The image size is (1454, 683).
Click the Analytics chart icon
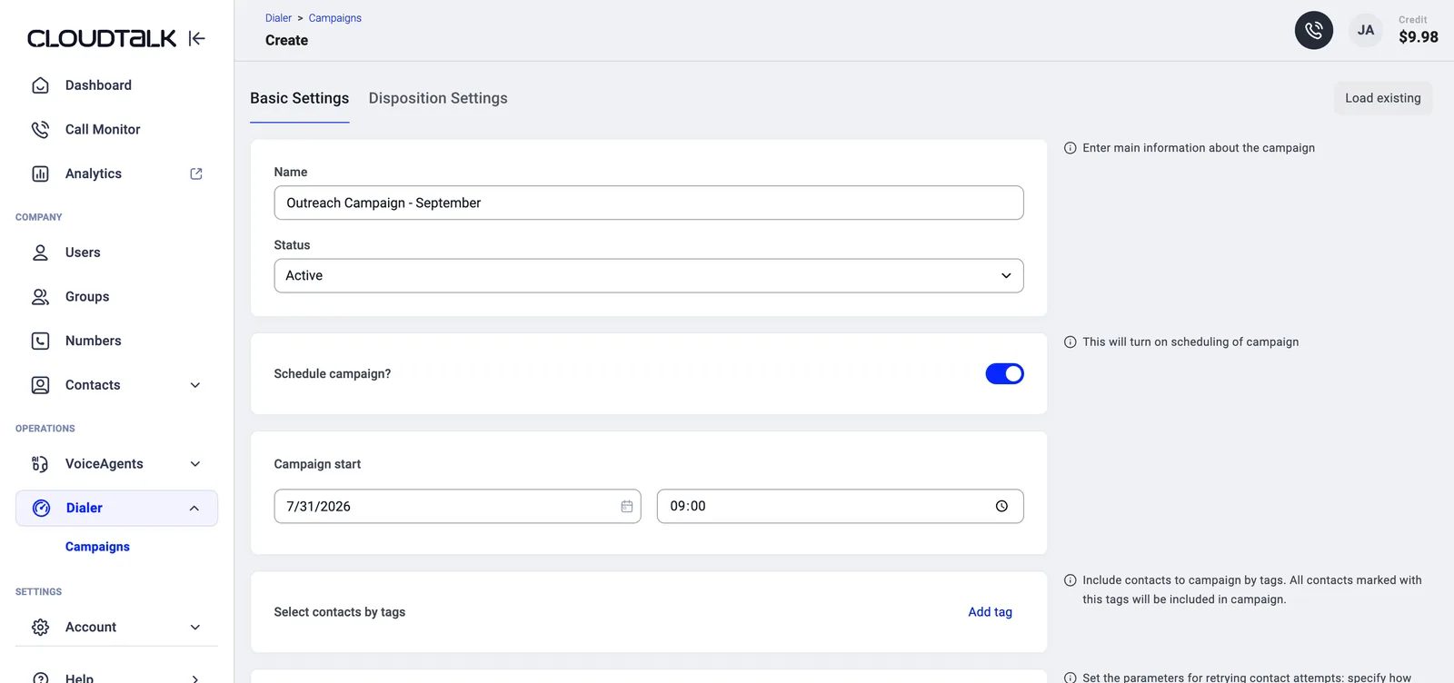(40, 173)
